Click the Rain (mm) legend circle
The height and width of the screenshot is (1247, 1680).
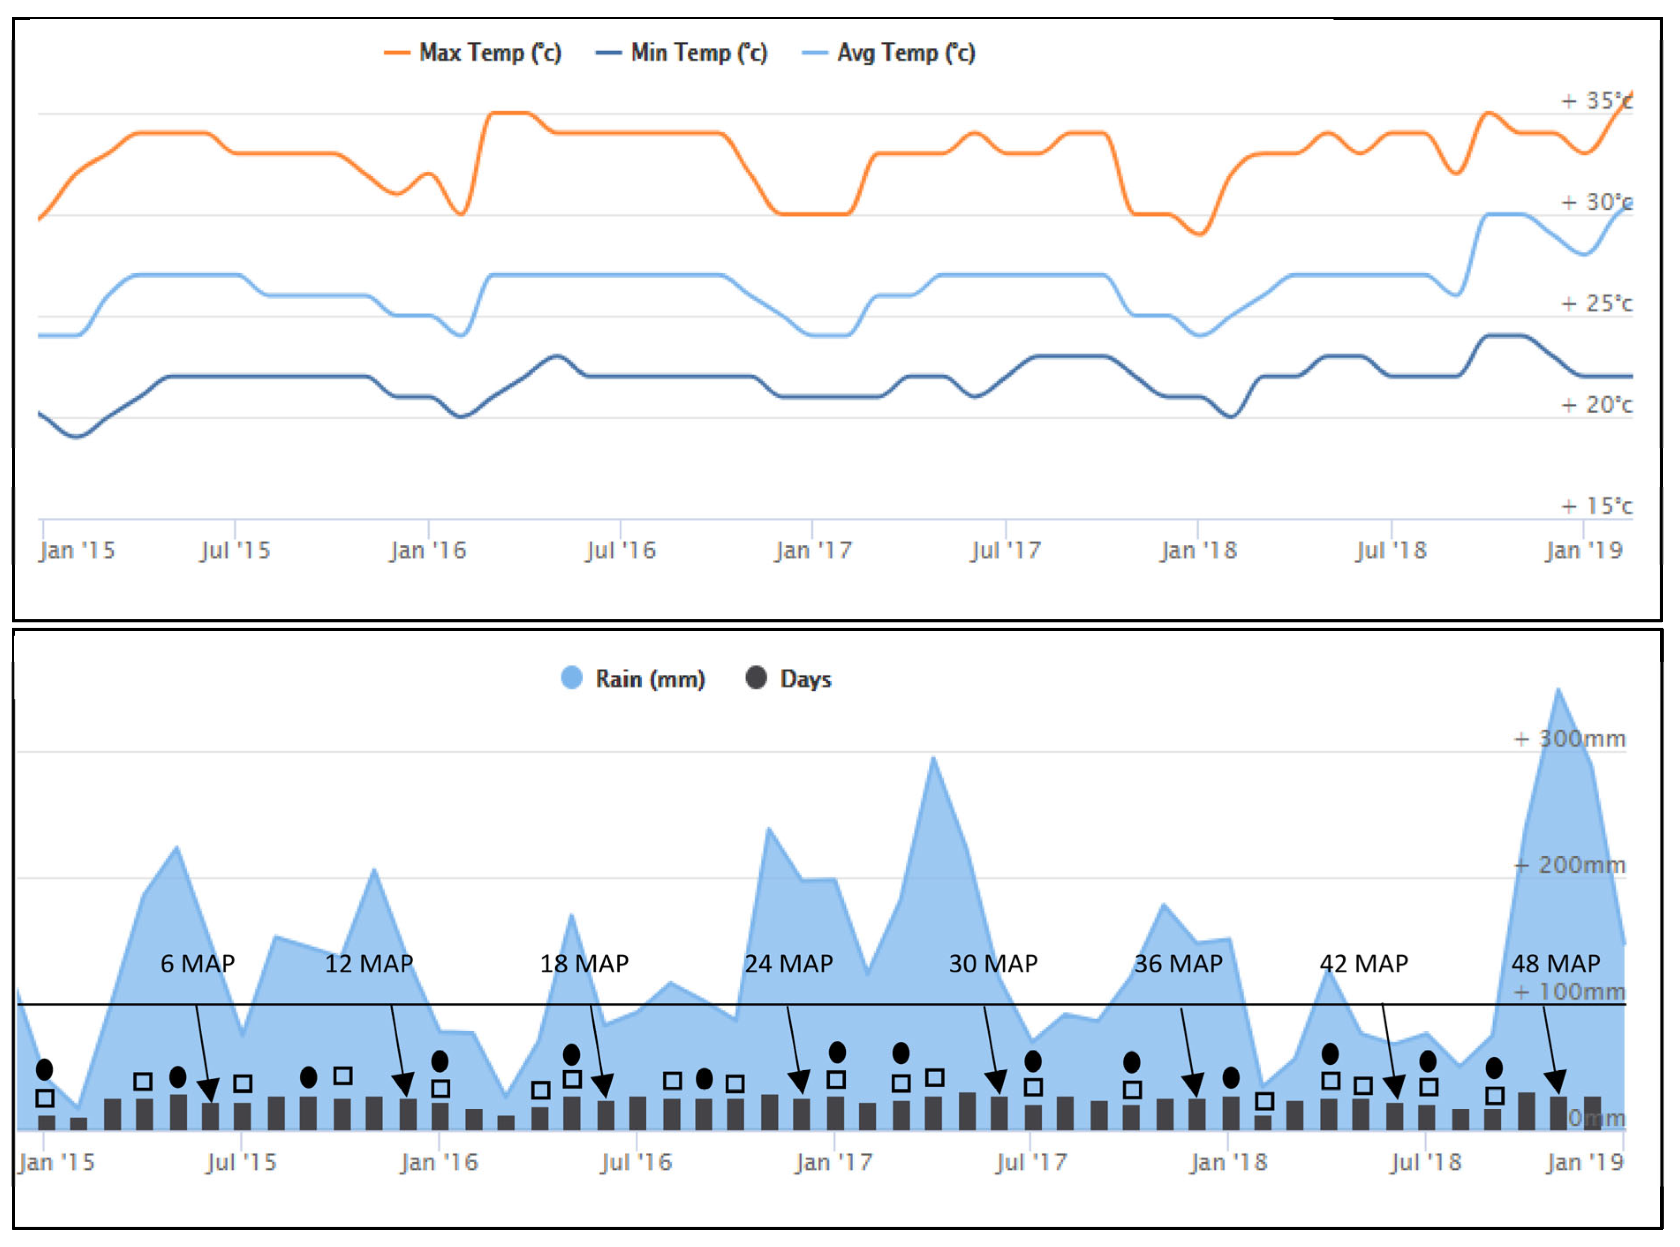pos(572,678)
